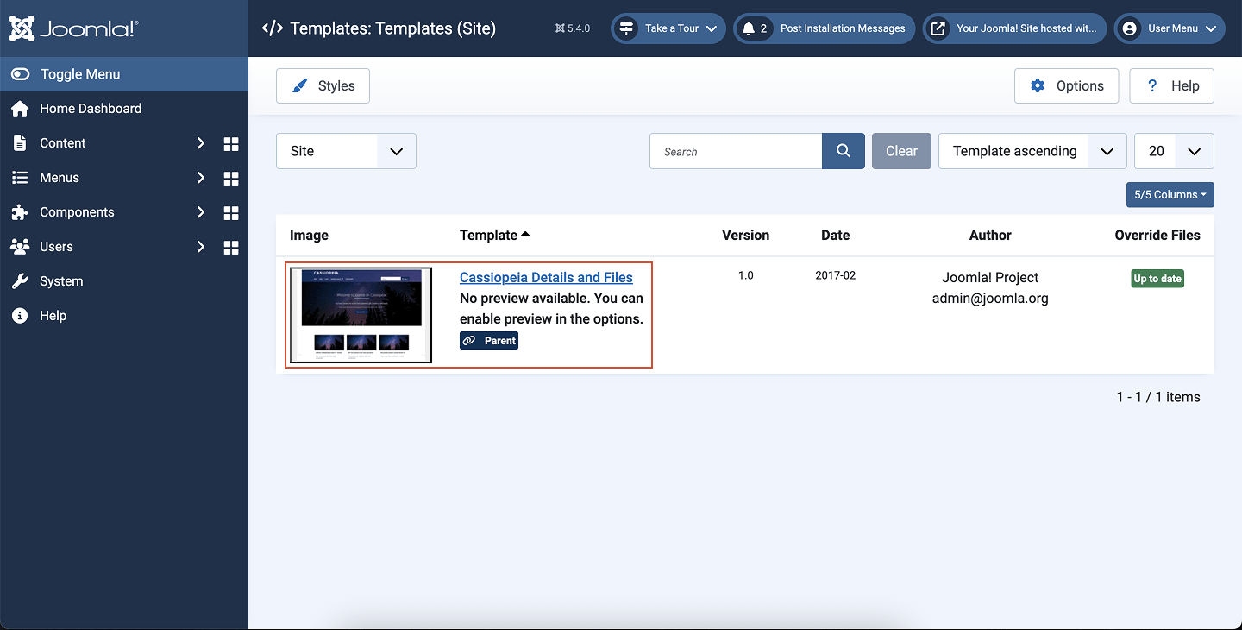Expand the Components submenu arrow
The height and width of the screenshot is (630, 1242).
pos(200,212)
